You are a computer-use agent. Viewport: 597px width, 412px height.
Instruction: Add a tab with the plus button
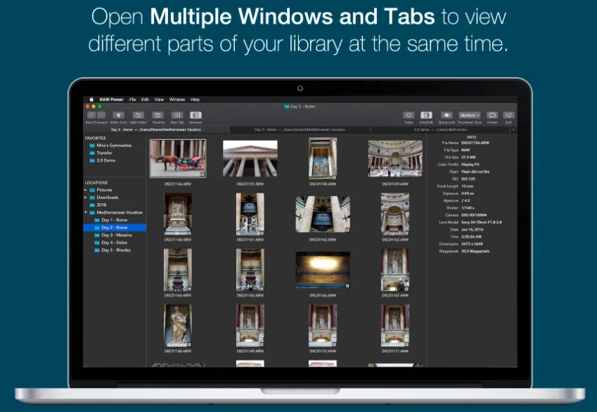coord(513,129)
